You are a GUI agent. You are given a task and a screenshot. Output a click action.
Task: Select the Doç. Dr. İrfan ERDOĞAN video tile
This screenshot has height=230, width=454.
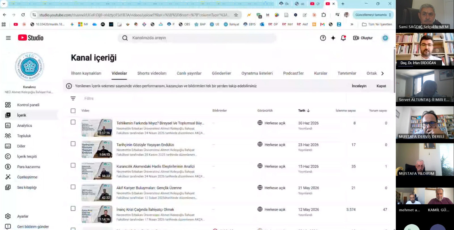[x=425, y=50]
